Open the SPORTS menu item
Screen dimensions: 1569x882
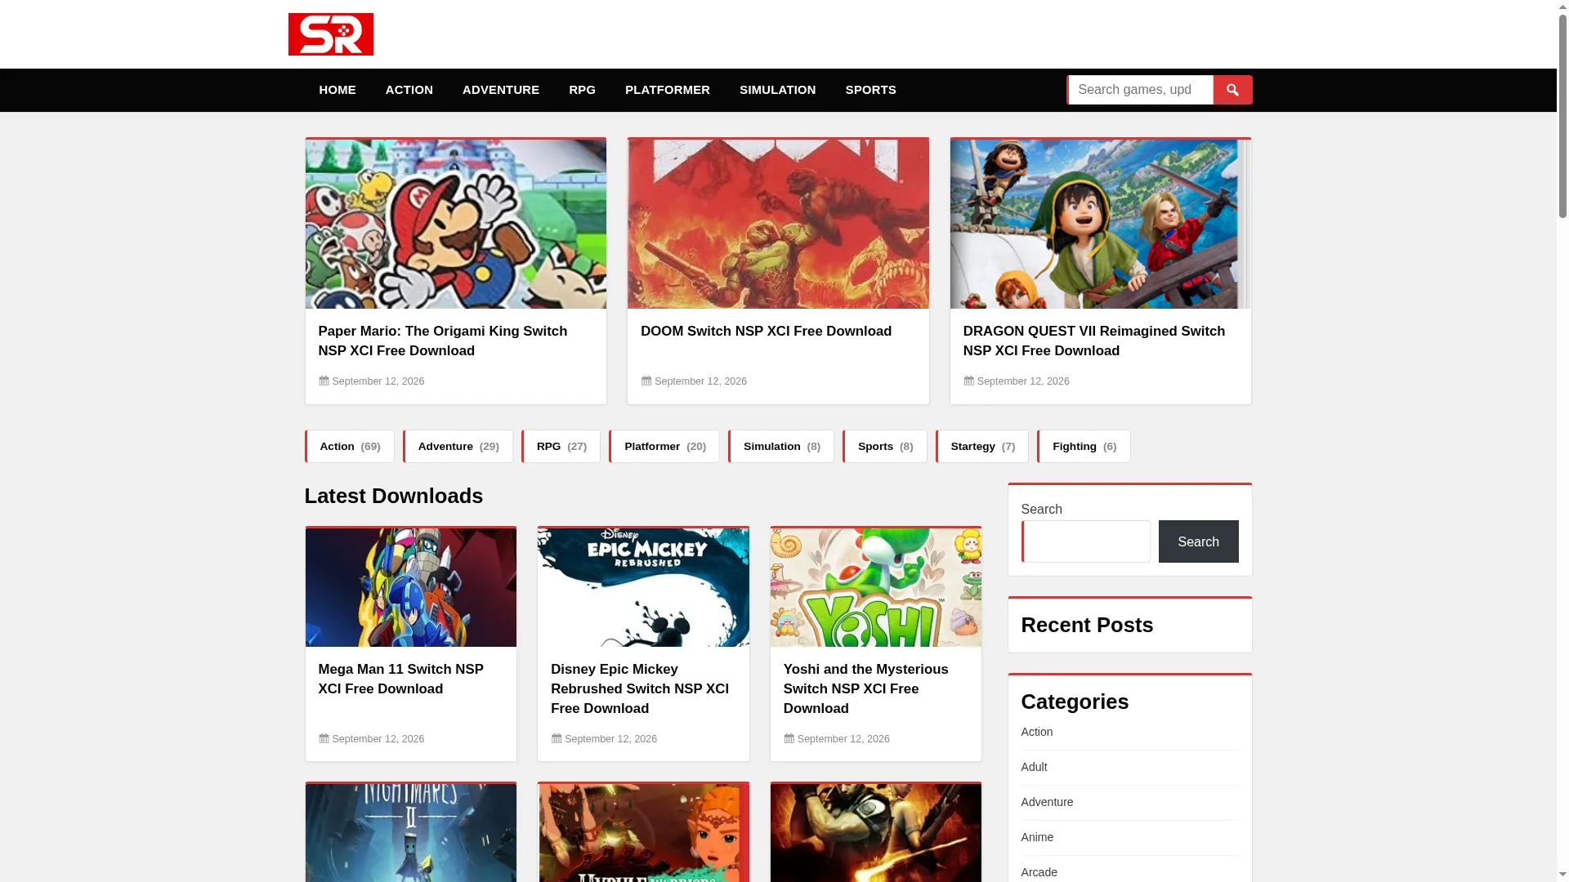coord(871,90)
